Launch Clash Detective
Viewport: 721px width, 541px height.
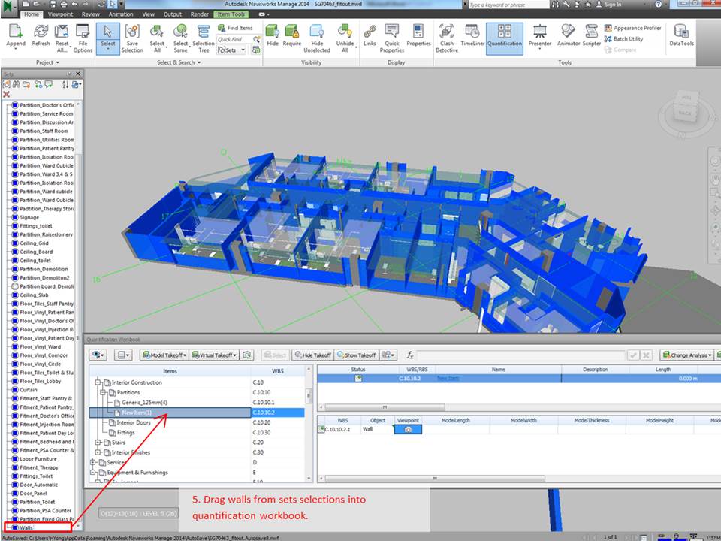446,38
